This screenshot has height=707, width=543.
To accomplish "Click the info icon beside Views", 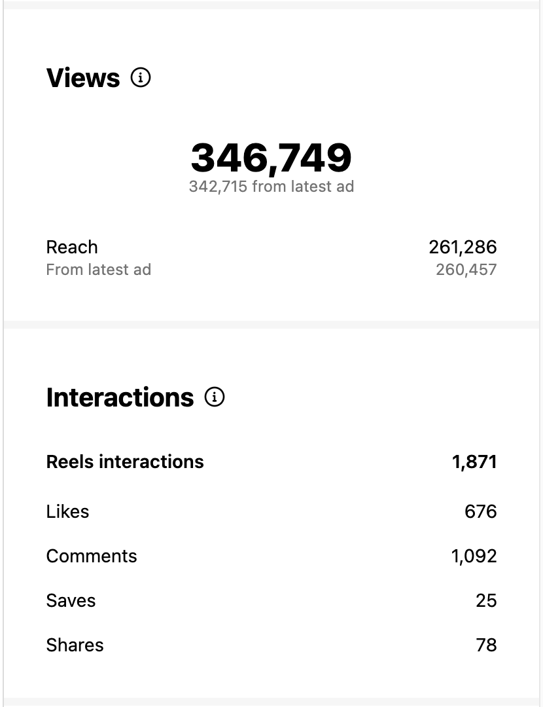I will [141, 78].
